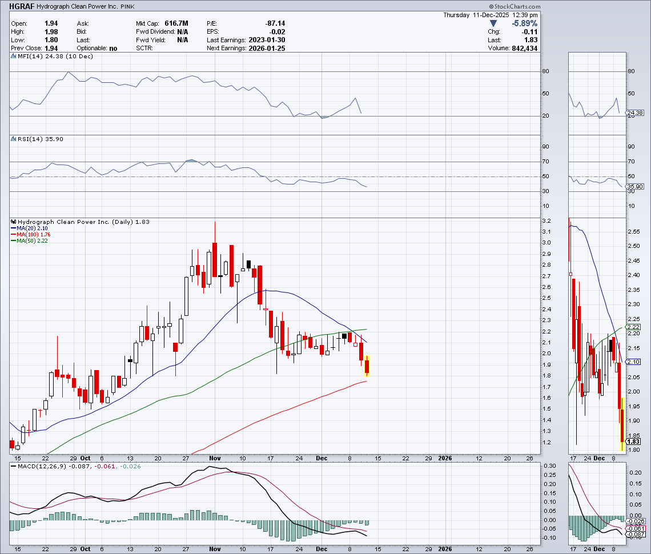Click the HGRAF ticker symbol
651x554 pixels.
(22, 6)
